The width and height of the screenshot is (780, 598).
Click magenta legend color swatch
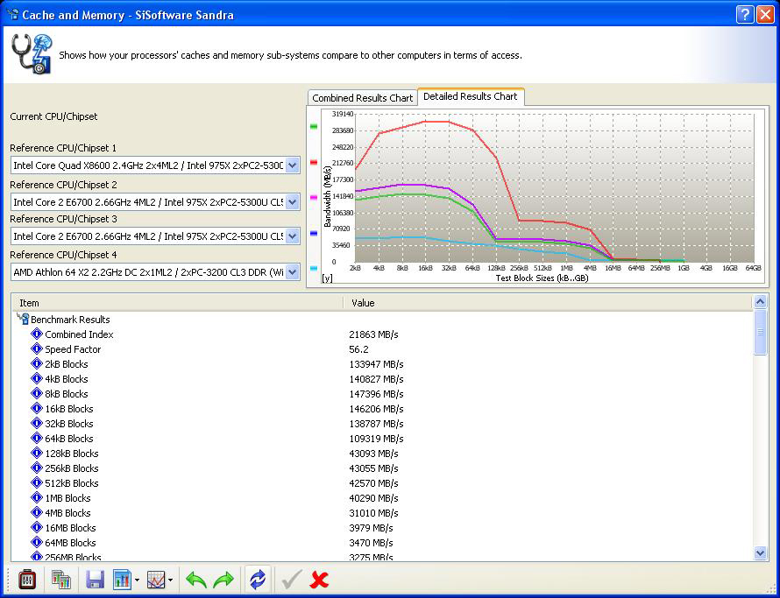tap(314, 197)
